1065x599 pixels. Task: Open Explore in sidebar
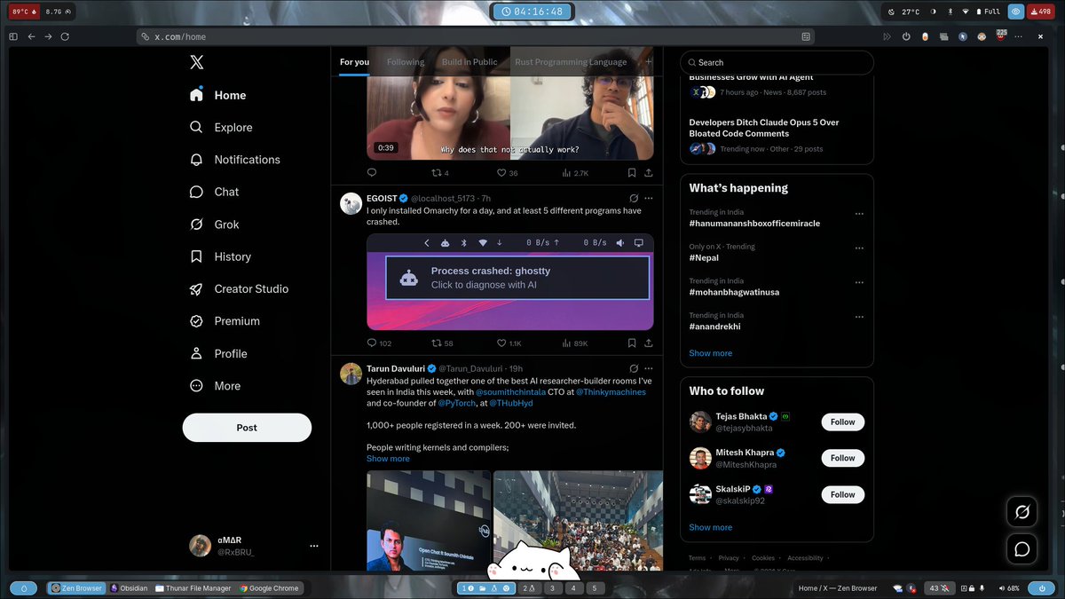click(222, 127)
